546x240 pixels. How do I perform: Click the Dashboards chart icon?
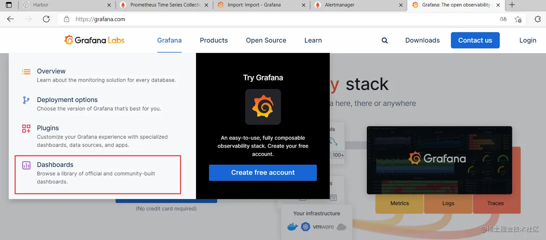pos(26,165)
